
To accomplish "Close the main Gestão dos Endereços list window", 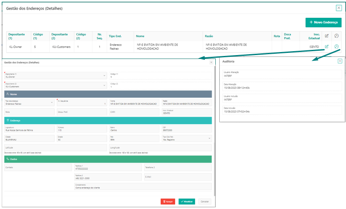I will [339, 8].
